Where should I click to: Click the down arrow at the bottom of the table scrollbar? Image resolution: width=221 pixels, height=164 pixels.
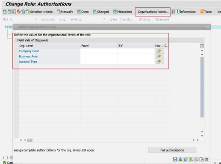tap(202, 136)
